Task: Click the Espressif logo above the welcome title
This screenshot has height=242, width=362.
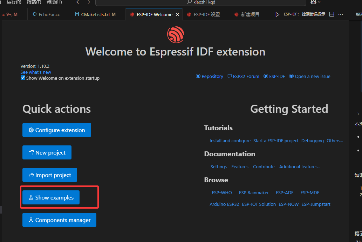Action: click(x=175, y=35)
